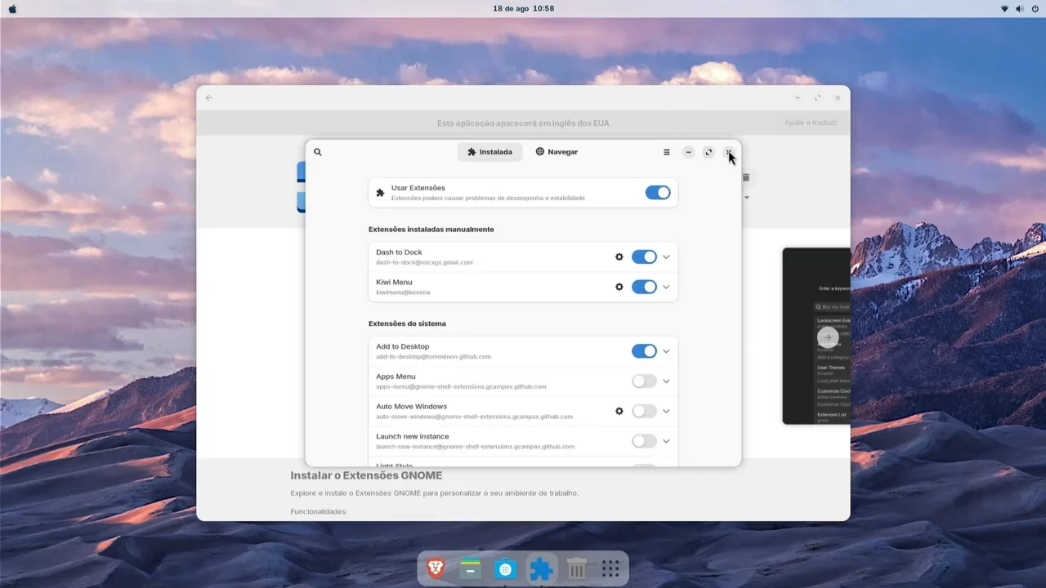
Task: Enable Auto Move Windows extension
Action: click(x=644, y=412)
